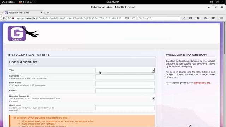
Task: Follow the gibbonedu.org support link
Action: point(202,83)
